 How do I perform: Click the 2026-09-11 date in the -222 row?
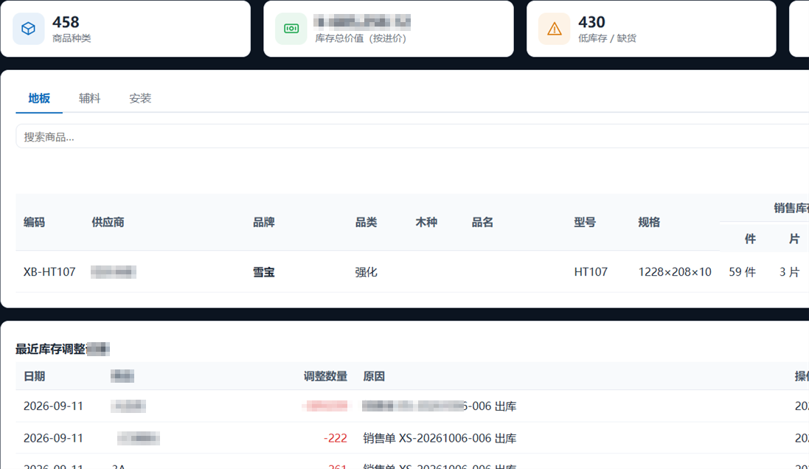(53, 438)
